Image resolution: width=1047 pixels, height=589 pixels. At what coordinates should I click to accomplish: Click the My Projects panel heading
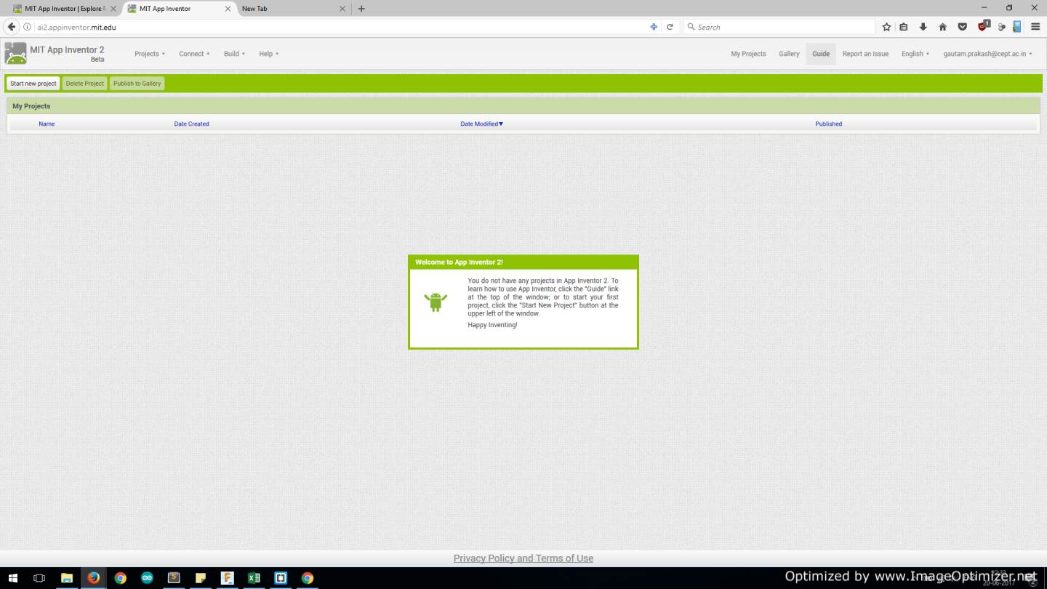[31, 106]
